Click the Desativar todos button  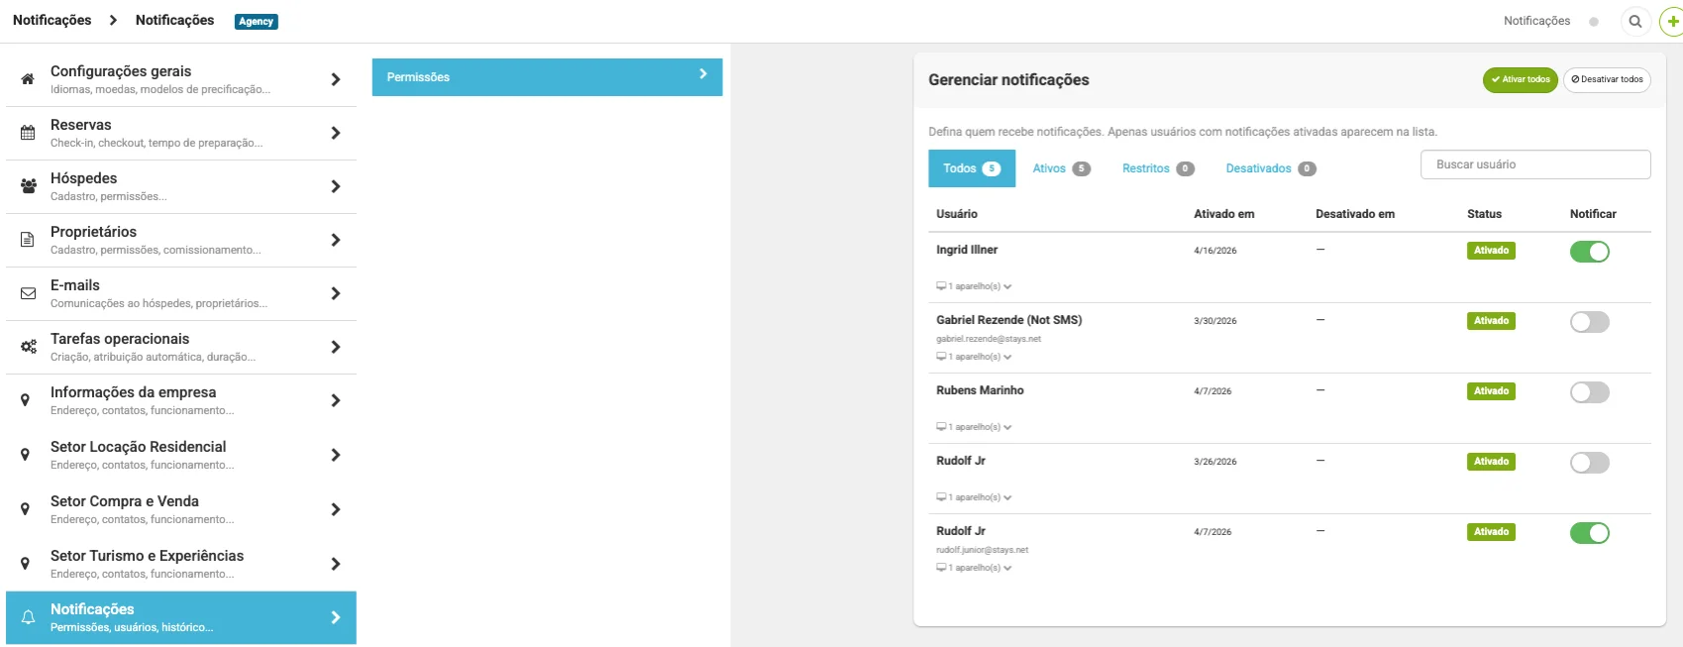pos(1607,79)
